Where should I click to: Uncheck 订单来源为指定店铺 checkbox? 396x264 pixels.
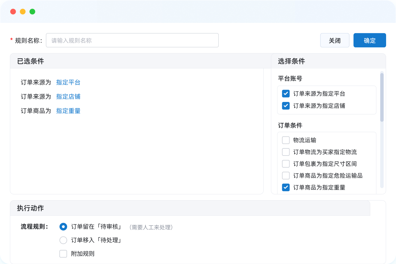click(x=286, y=106)
